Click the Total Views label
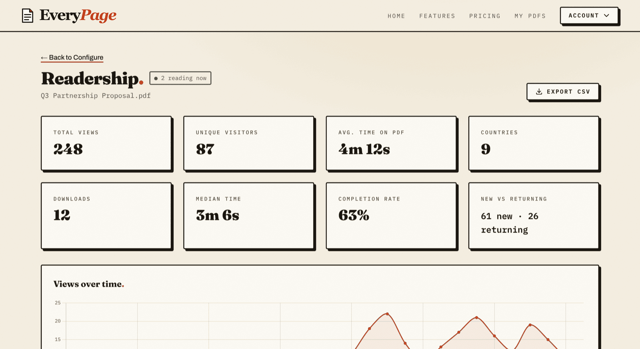This screenshot has height=349, width=640. click(x=76, y=132)
